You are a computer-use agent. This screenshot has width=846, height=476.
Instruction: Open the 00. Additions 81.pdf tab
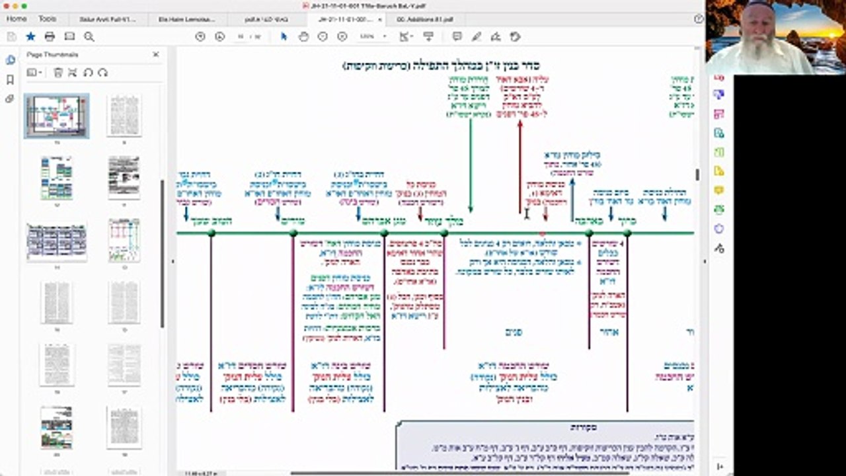(x=425, y=19)
